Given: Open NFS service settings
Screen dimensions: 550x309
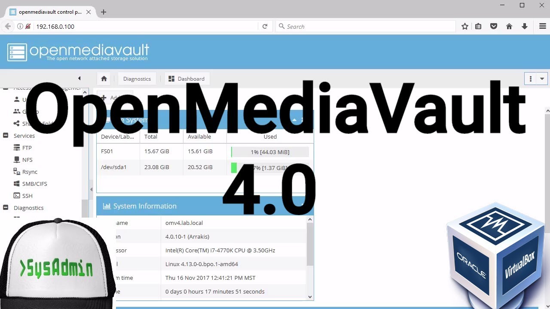Looking at the screenshot, I should (x=27, y=160).
